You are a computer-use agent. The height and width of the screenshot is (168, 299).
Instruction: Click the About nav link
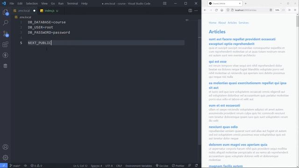(222, 23)
